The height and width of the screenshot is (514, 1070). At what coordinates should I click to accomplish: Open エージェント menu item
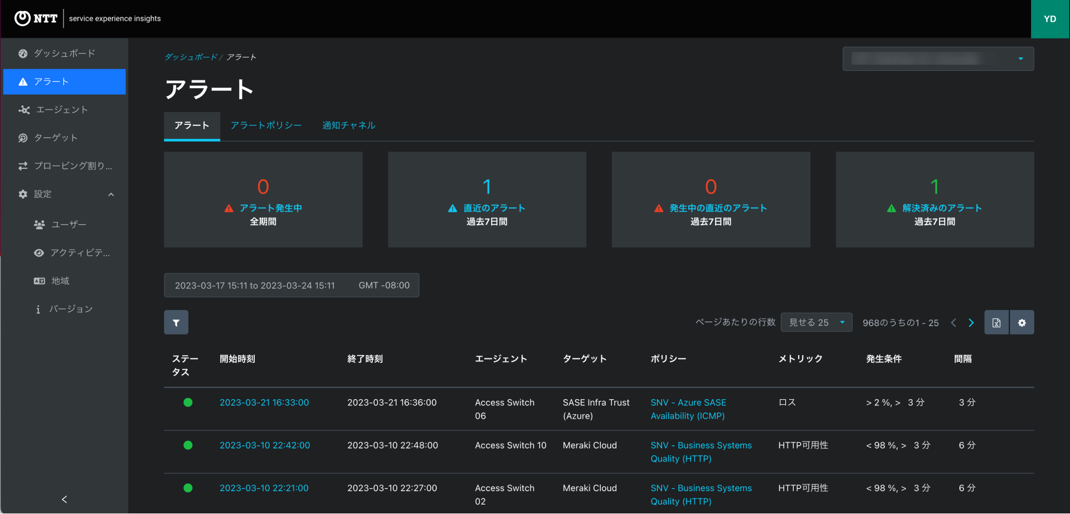click(x=65, y=110)
